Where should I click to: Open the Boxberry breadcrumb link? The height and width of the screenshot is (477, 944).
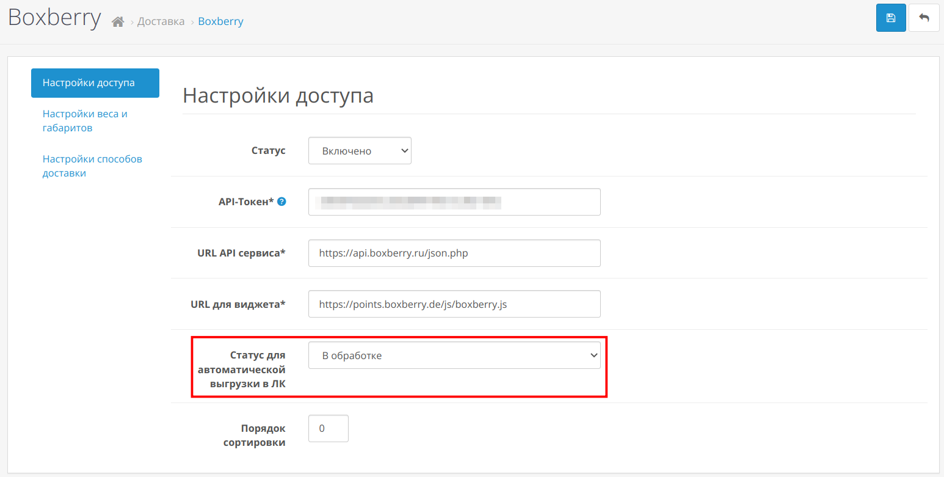pos(220,21)
